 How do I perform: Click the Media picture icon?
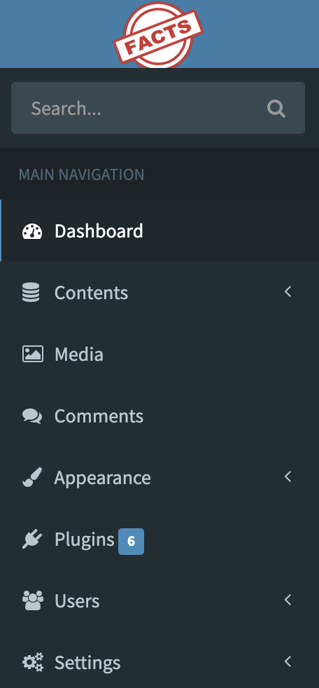pos(33,354)
